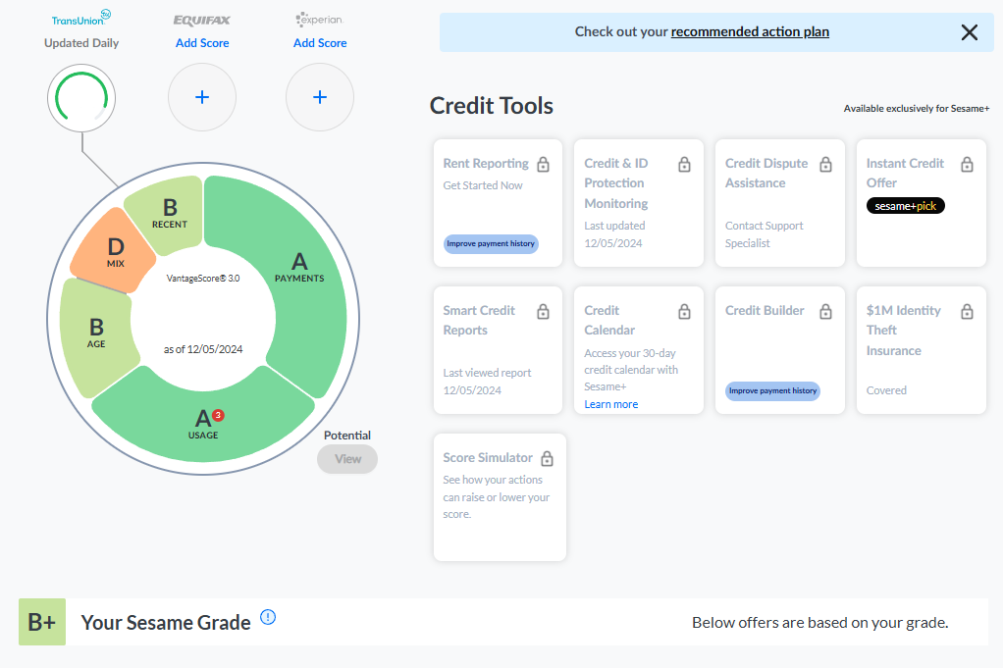Image resolution: width=1003 pixels, height=668 pixels.
Task: Dismiss the recommended action plan banner
Action: 969,32
